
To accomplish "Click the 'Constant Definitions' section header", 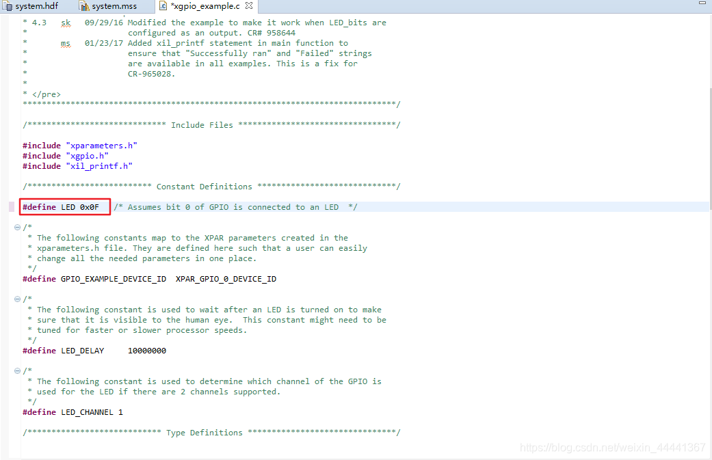I will [211, 187].
